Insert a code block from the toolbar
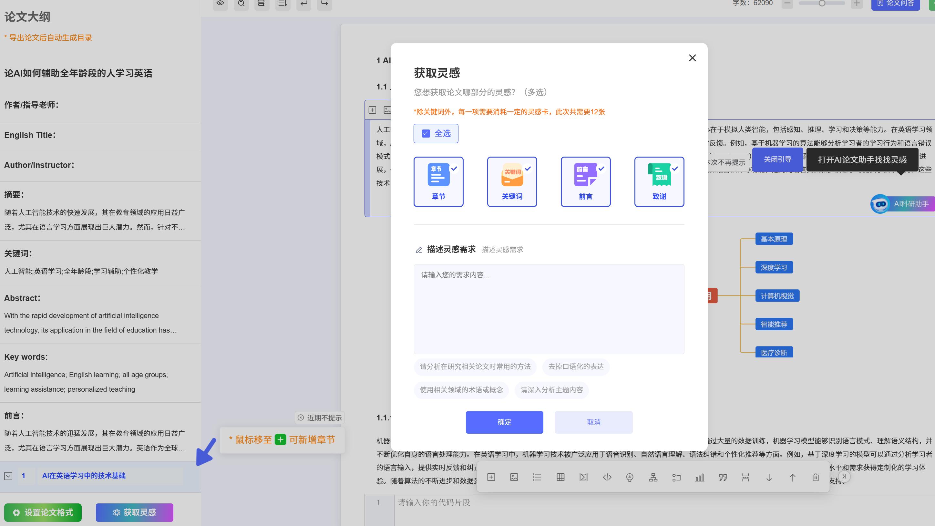 pyautogui.click(x=607, y=477)
